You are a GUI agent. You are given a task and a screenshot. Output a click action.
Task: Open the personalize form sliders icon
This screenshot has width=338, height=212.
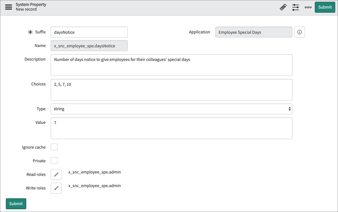[296, 7]
